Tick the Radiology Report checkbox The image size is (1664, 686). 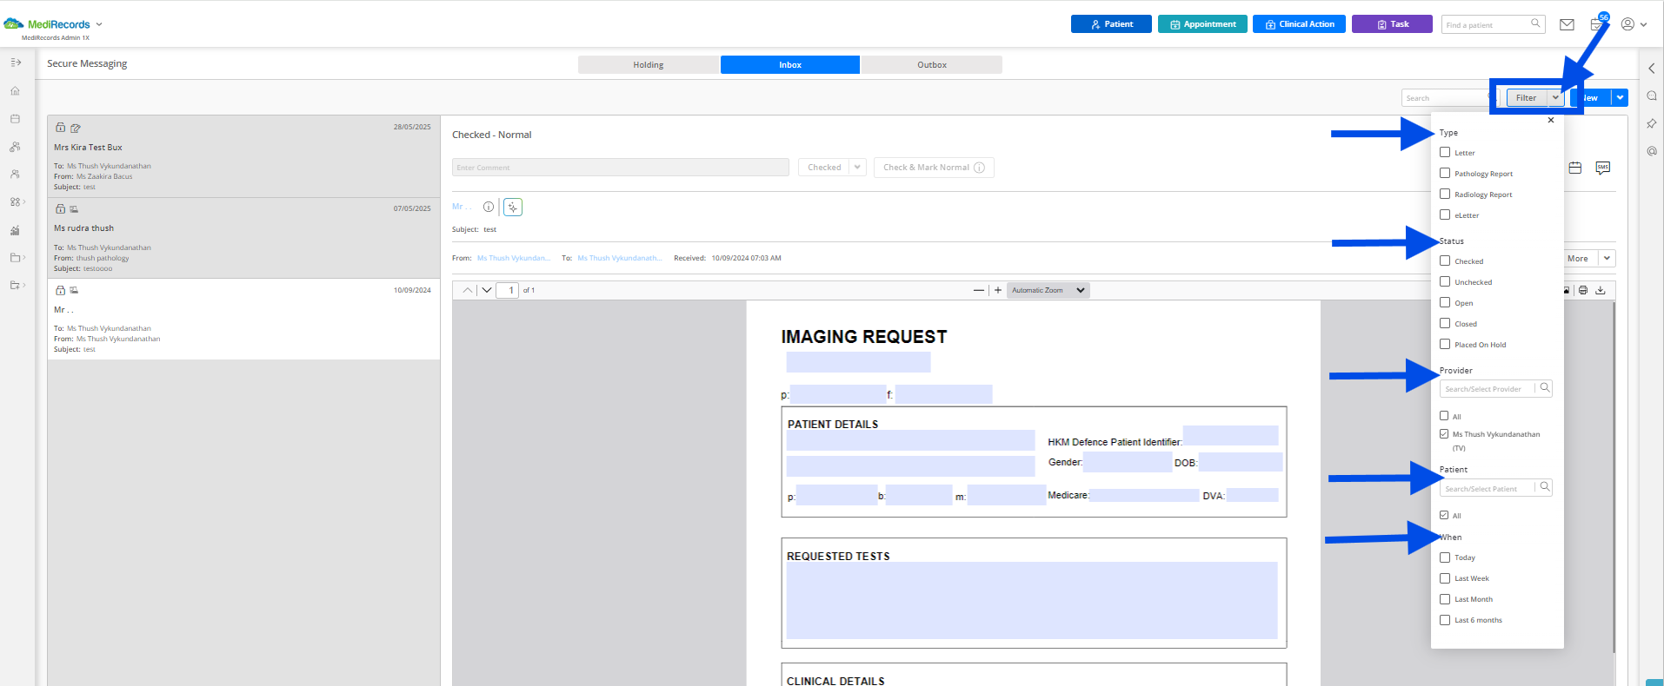pyautogui.click(x=1445, y=194)
